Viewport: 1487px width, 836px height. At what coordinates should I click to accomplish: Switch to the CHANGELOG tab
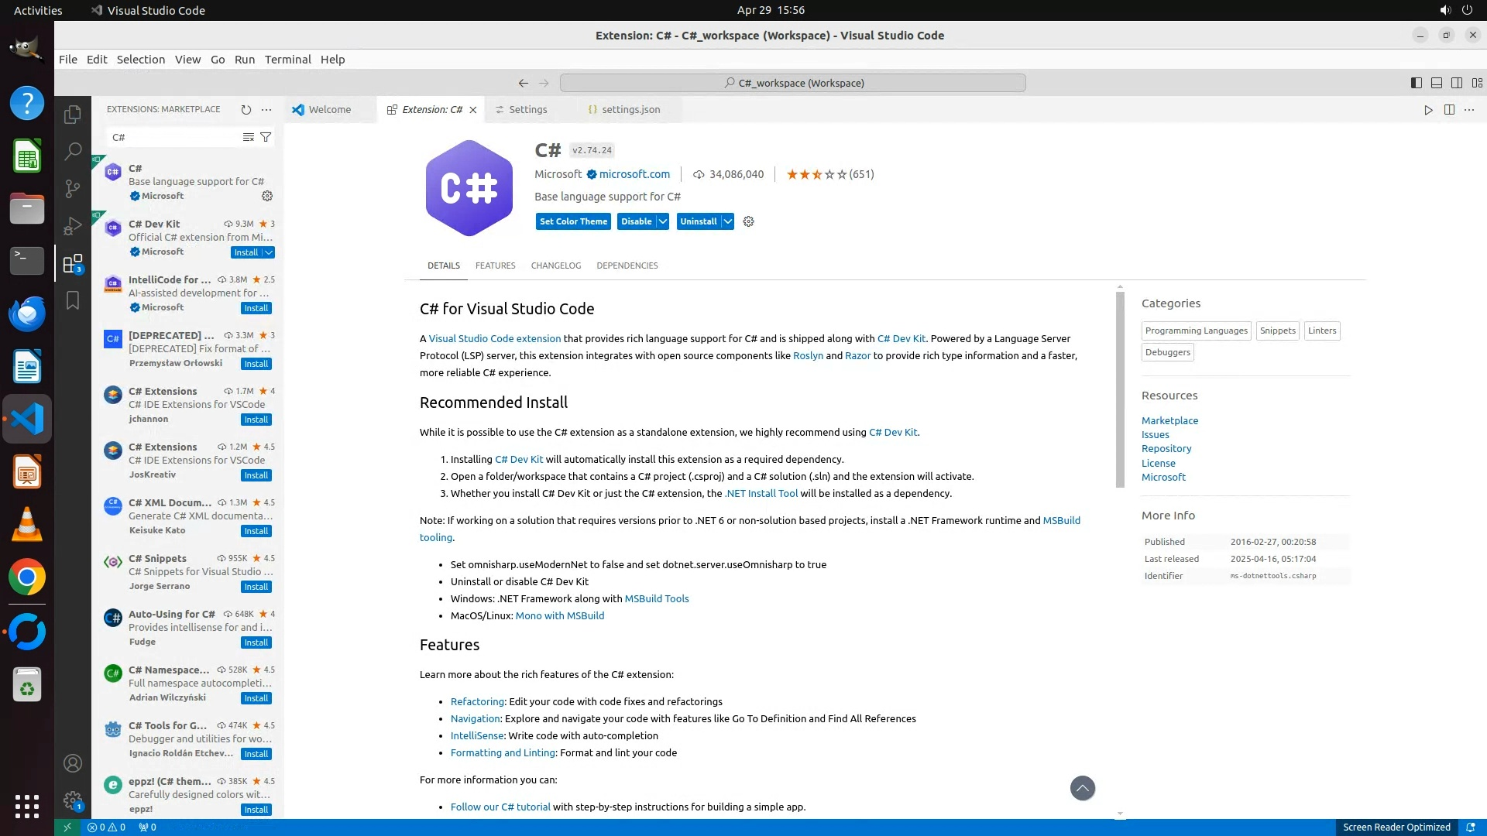[555, 266]
